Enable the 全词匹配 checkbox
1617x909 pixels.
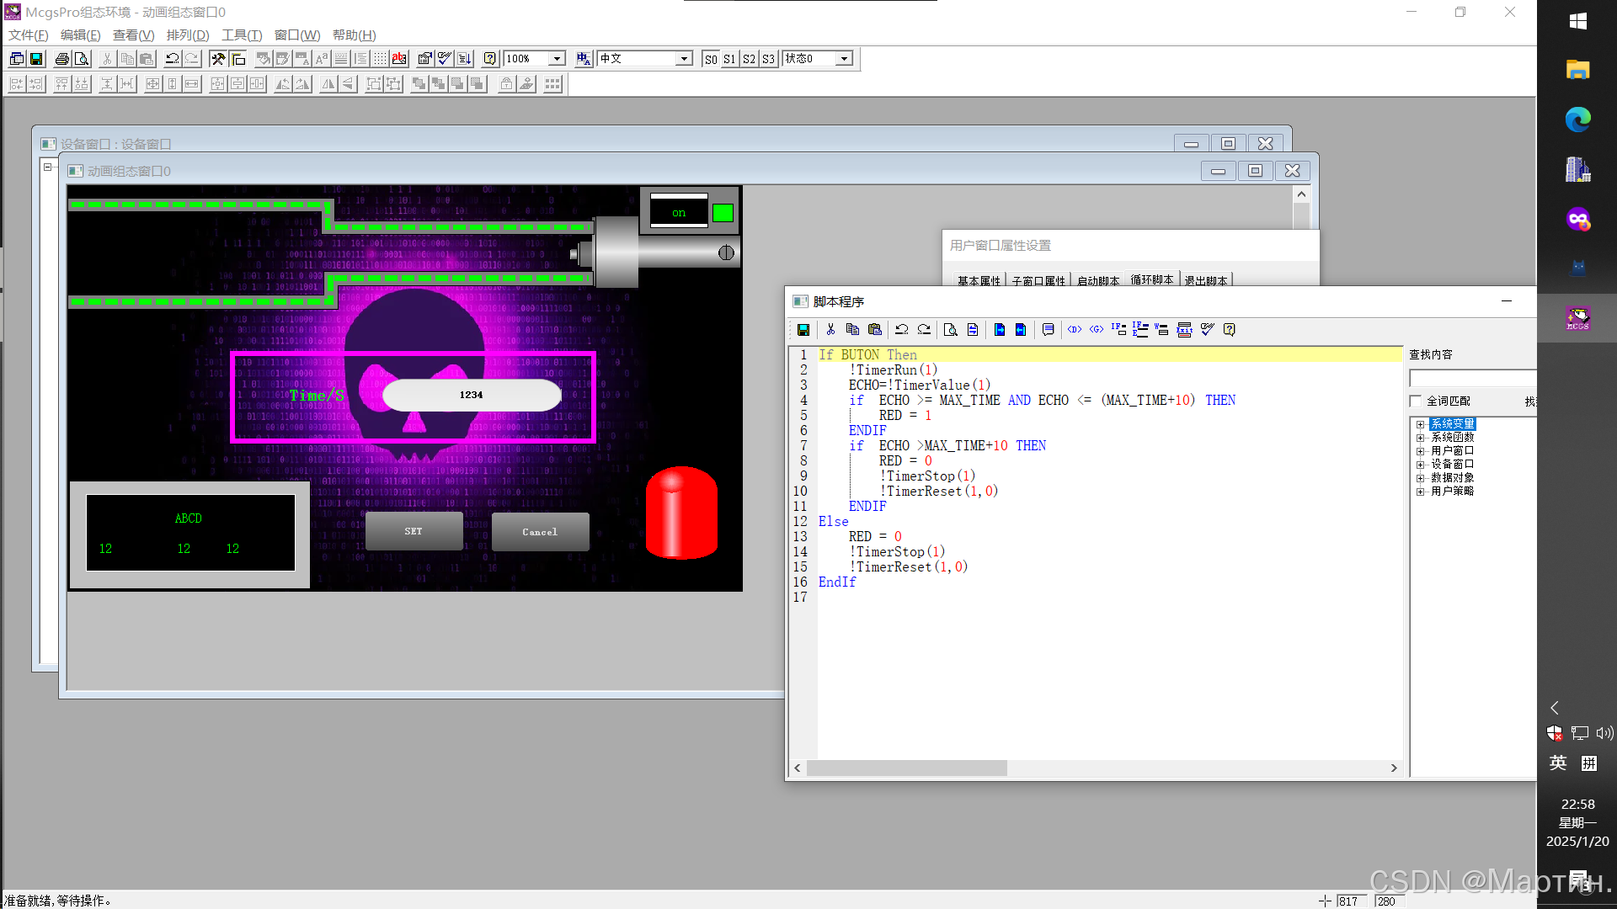pos(1416,401)
